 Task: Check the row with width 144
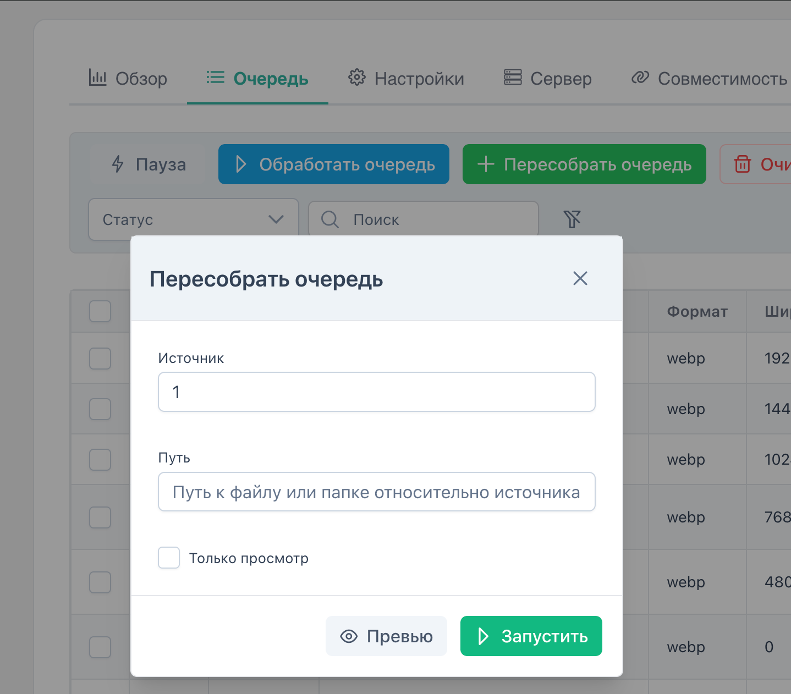tap(100, 409)
